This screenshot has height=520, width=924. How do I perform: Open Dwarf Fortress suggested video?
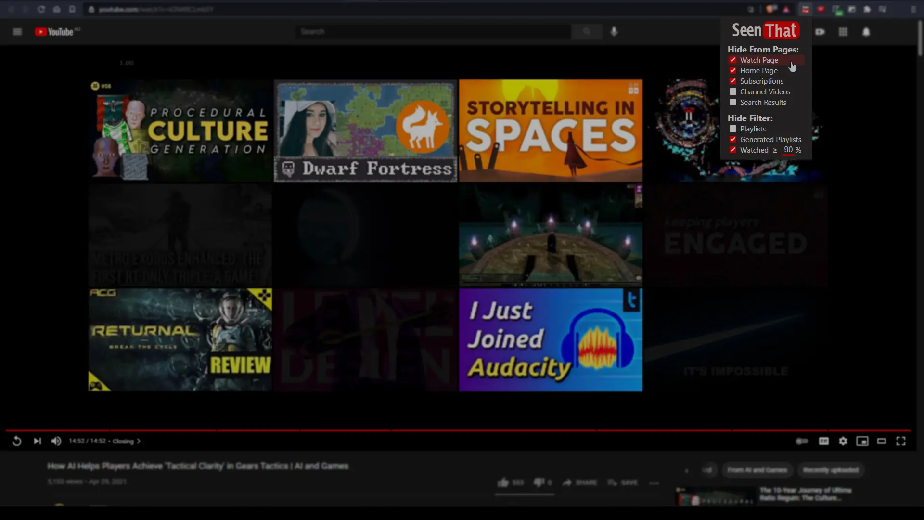pyautogui.click(x=365, y=130)
